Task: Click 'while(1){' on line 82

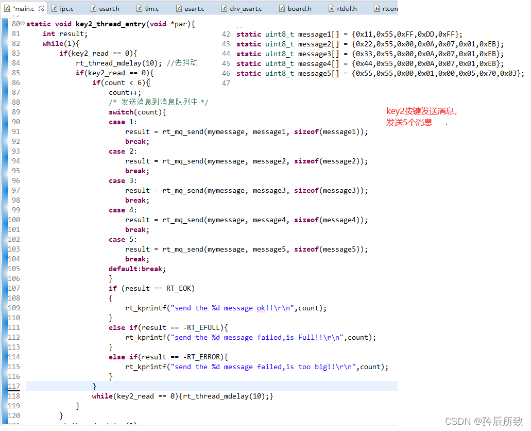Action: click(x=61, y=44)
